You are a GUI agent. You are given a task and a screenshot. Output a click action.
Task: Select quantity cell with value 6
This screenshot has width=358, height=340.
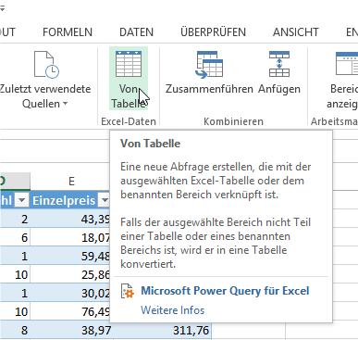(15, 237)
